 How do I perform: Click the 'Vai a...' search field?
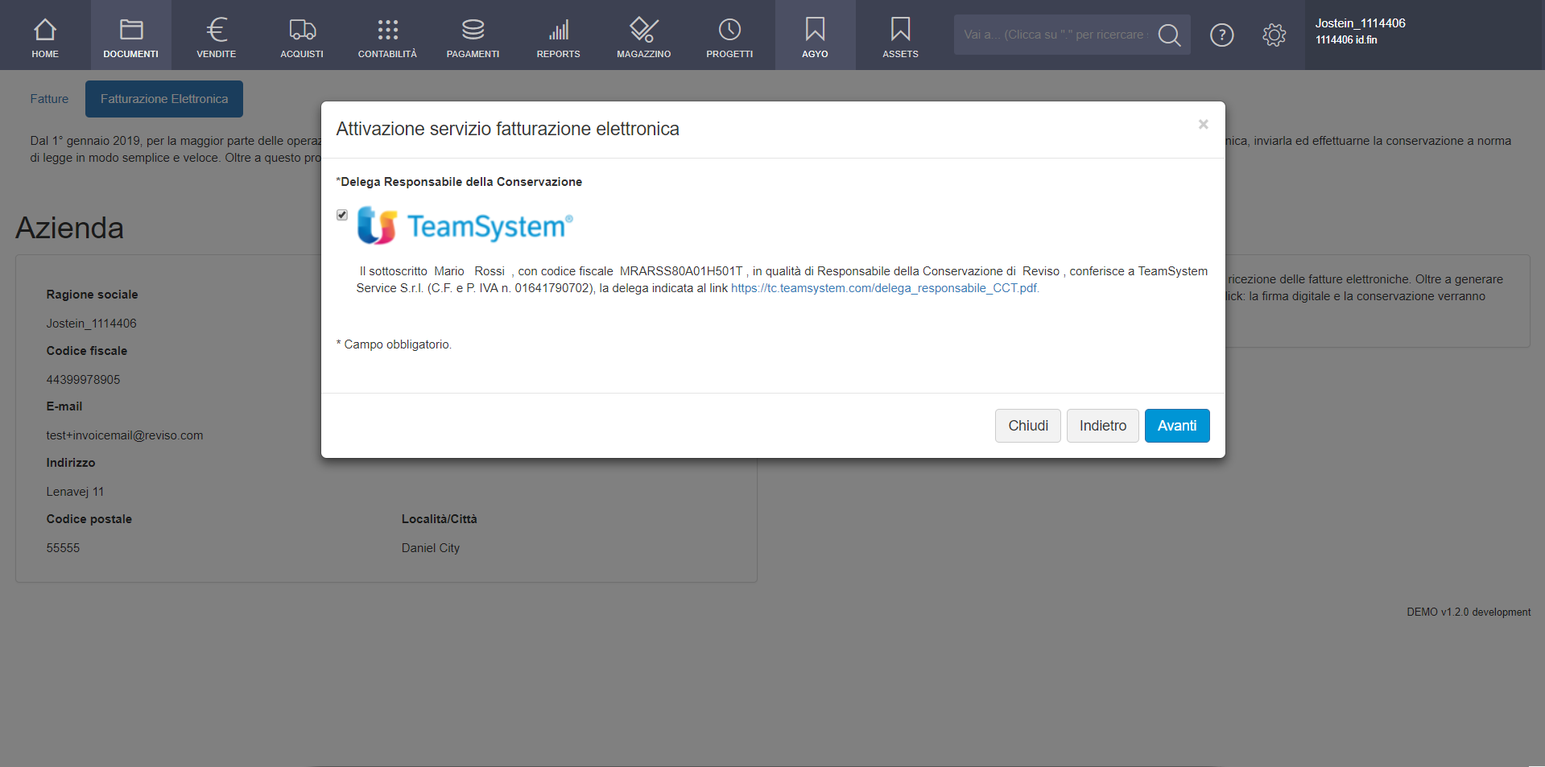pyautogui.click(x=1055, y=35)
